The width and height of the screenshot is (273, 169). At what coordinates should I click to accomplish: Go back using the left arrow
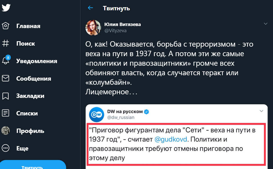point(90,8)
